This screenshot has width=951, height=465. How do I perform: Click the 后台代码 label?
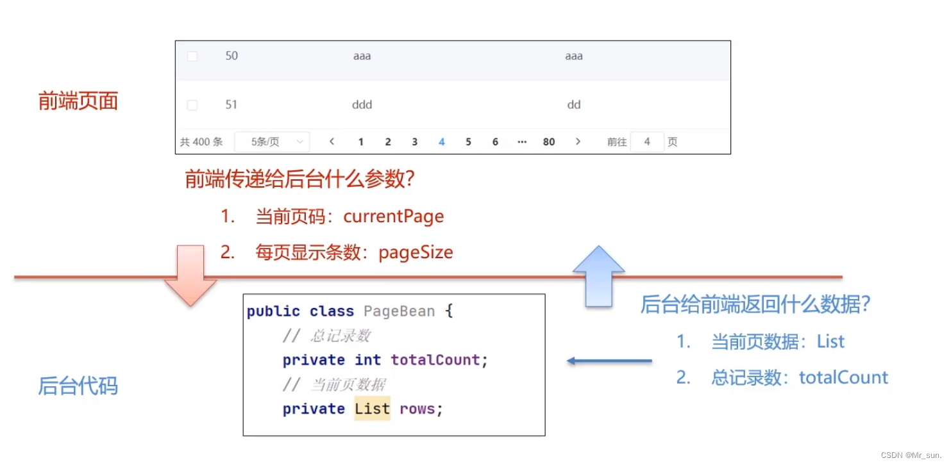78,386
